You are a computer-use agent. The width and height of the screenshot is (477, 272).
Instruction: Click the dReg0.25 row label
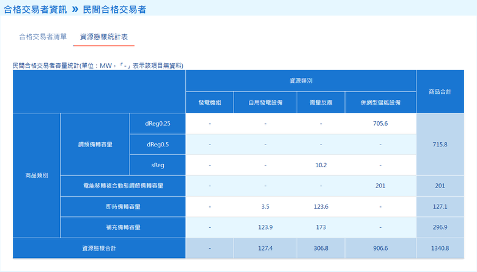pos(158,124)
